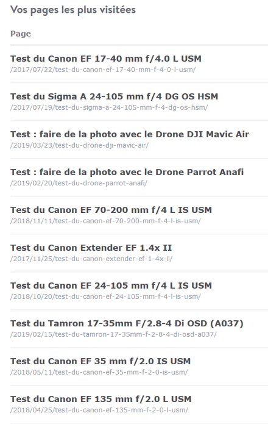Click the /2018/04/25/ Canon 135 mm URL path

(x=99, y=410)
